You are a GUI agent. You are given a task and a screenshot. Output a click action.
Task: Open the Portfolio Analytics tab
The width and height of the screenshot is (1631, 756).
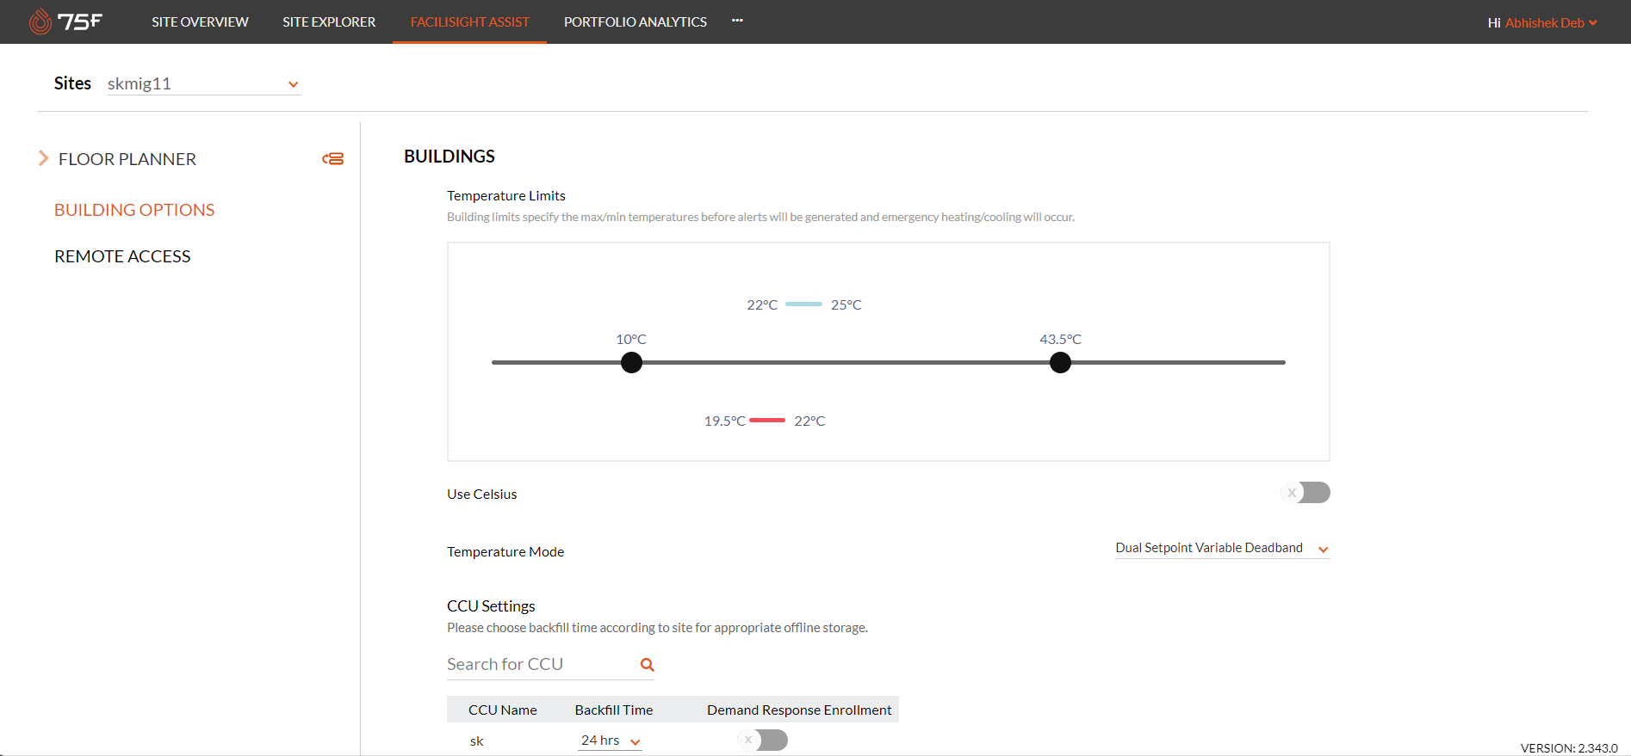pyautogui.click(x=635, y=22)
